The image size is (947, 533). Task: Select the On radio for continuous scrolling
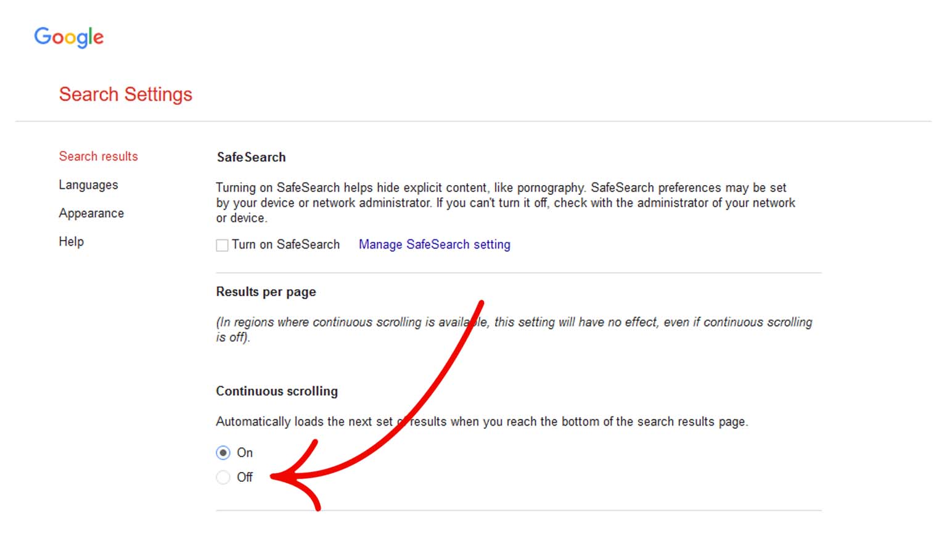(223, 452)
